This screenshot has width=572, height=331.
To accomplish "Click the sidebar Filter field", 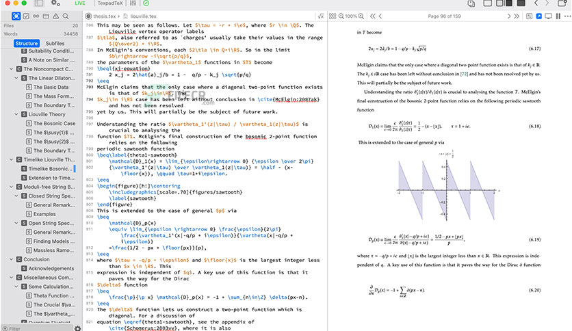I will [x=36, y=328].
